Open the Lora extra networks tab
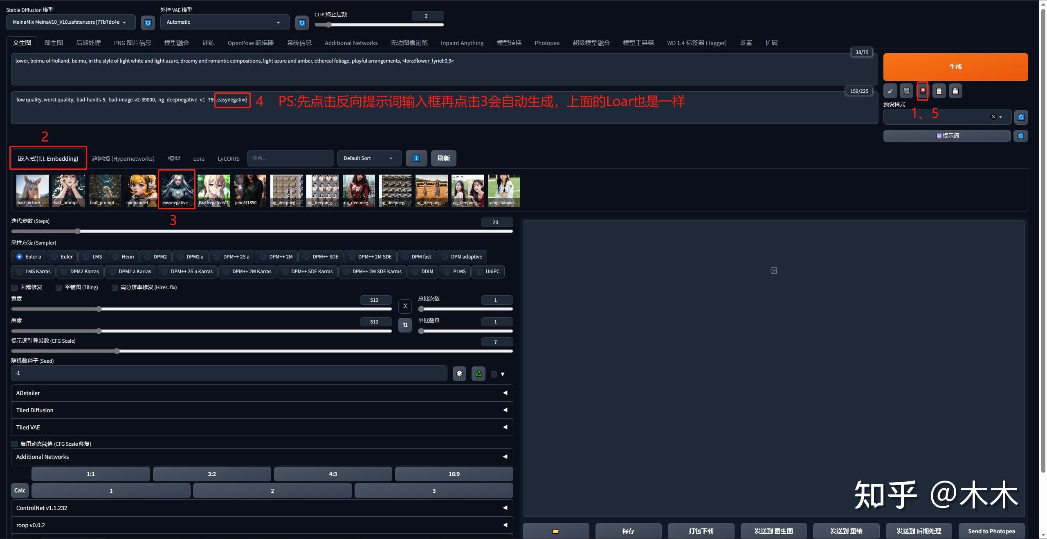The image size is (1047, 539). point(199,159)
